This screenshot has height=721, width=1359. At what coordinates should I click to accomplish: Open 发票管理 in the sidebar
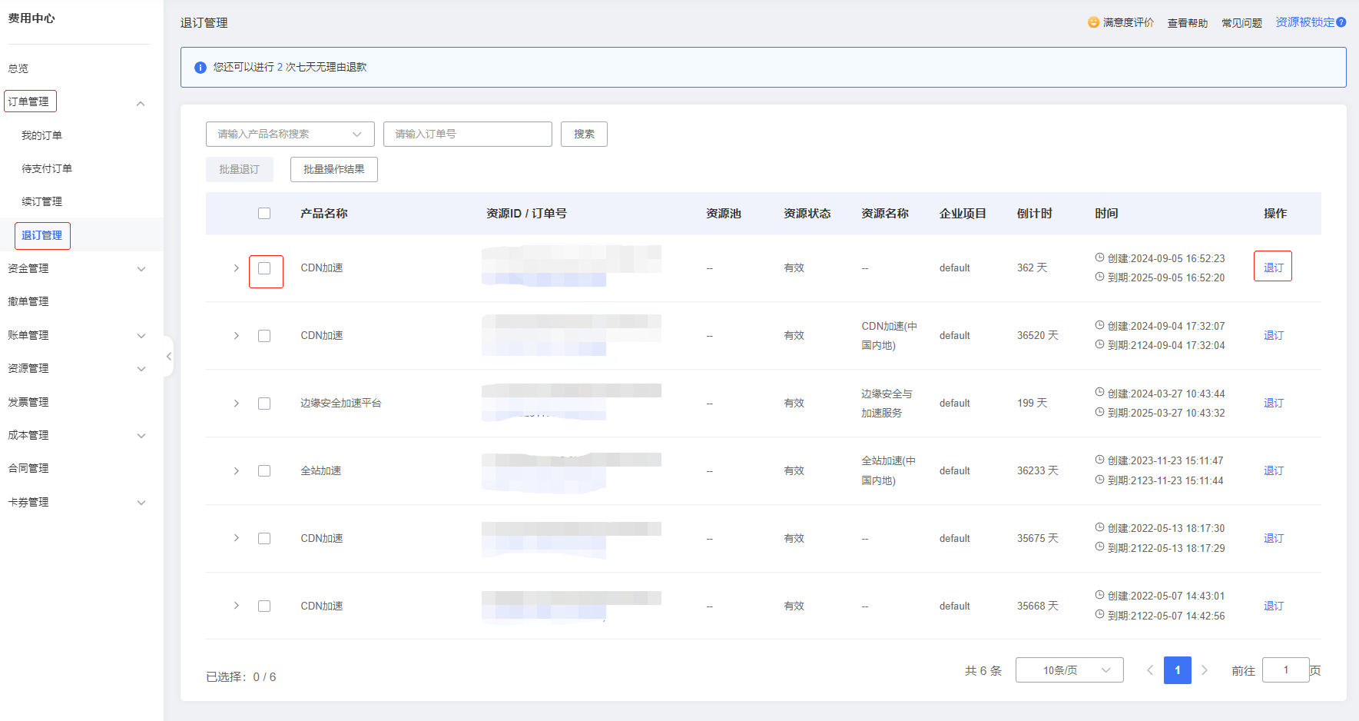[28, 402]
